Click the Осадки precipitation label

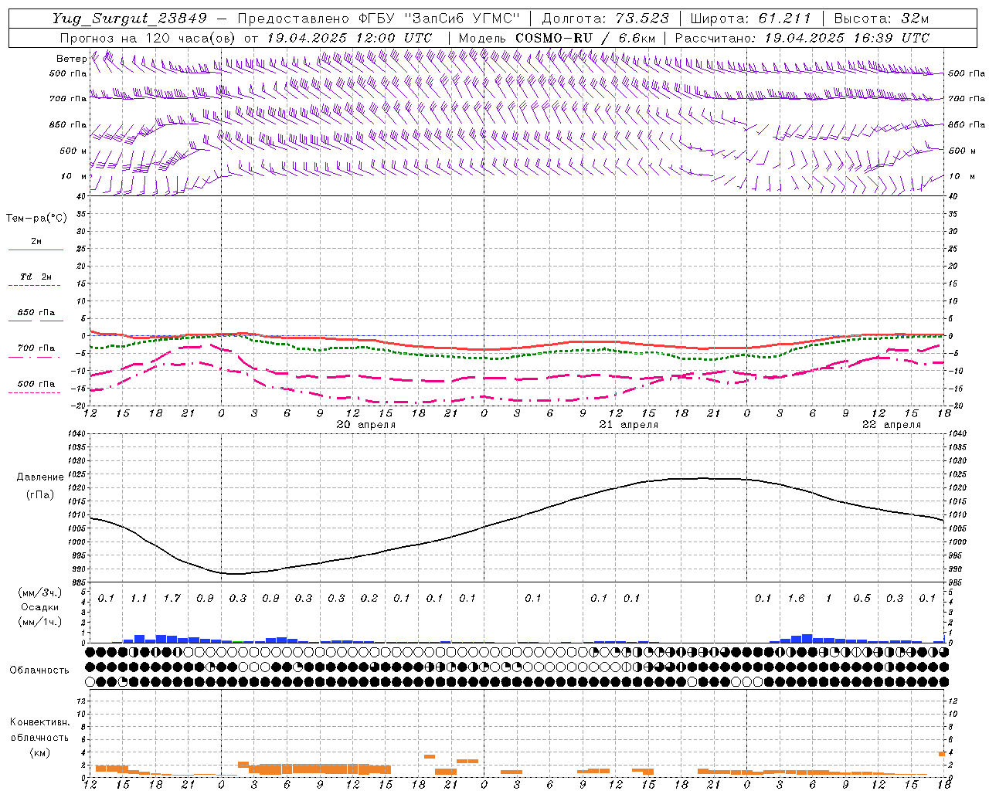pyautogui.click(x=39, y=607)
